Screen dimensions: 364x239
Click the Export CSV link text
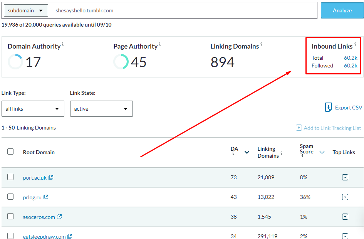[x=349, y=108]
